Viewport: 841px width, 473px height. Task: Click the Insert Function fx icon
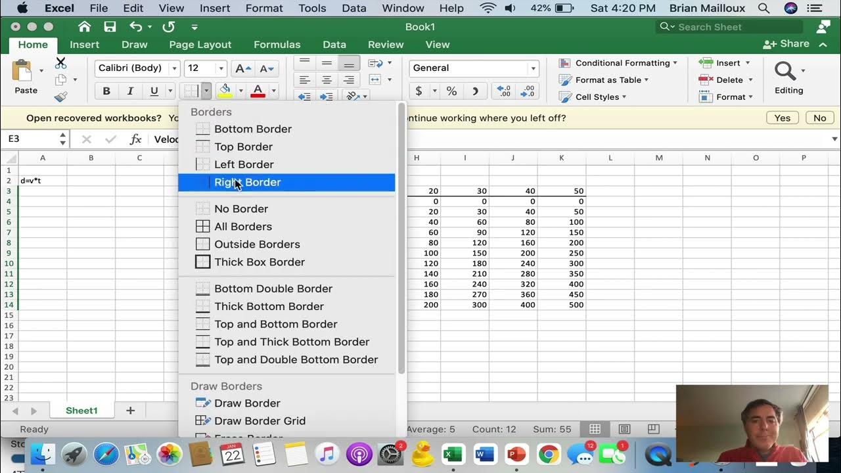(x=136, y=139)
